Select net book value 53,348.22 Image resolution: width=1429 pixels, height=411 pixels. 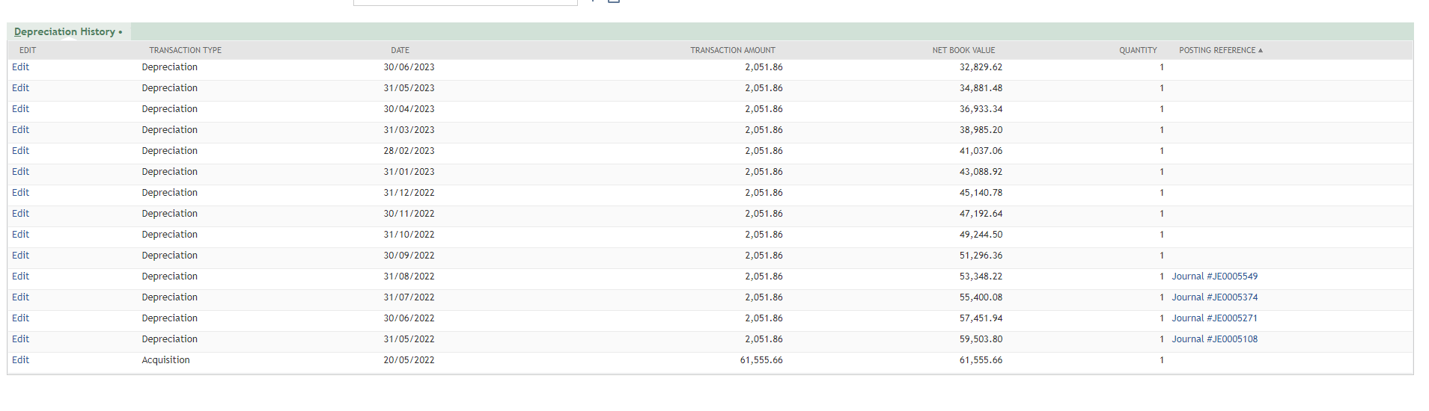(981, 276)
